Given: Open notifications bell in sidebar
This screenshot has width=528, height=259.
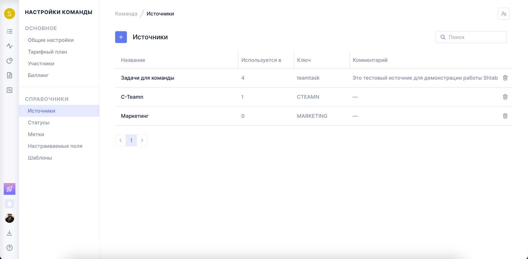Looking at the screenshot, I should [x=10, y=204].
